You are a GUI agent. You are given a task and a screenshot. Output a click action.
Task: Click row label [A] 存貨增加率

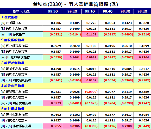[11, 23]
